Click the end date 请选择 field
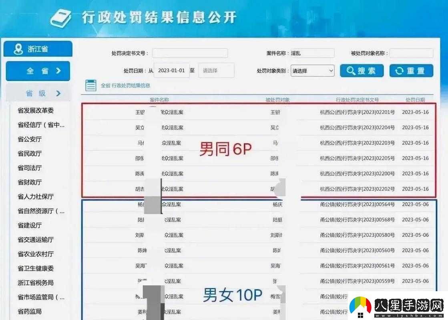 [x=216, y=70]
